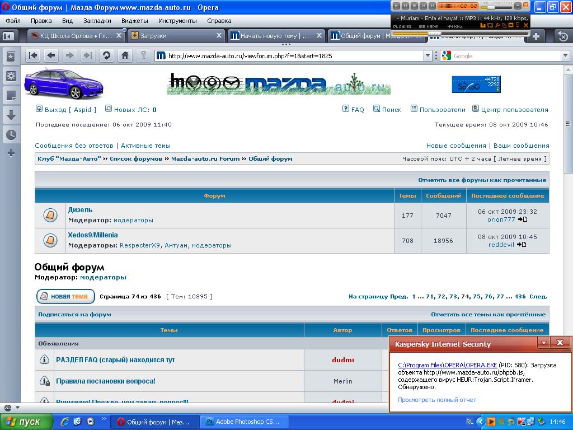
Task: Open the Инструменты menu
Action: [x=177, y=21]
